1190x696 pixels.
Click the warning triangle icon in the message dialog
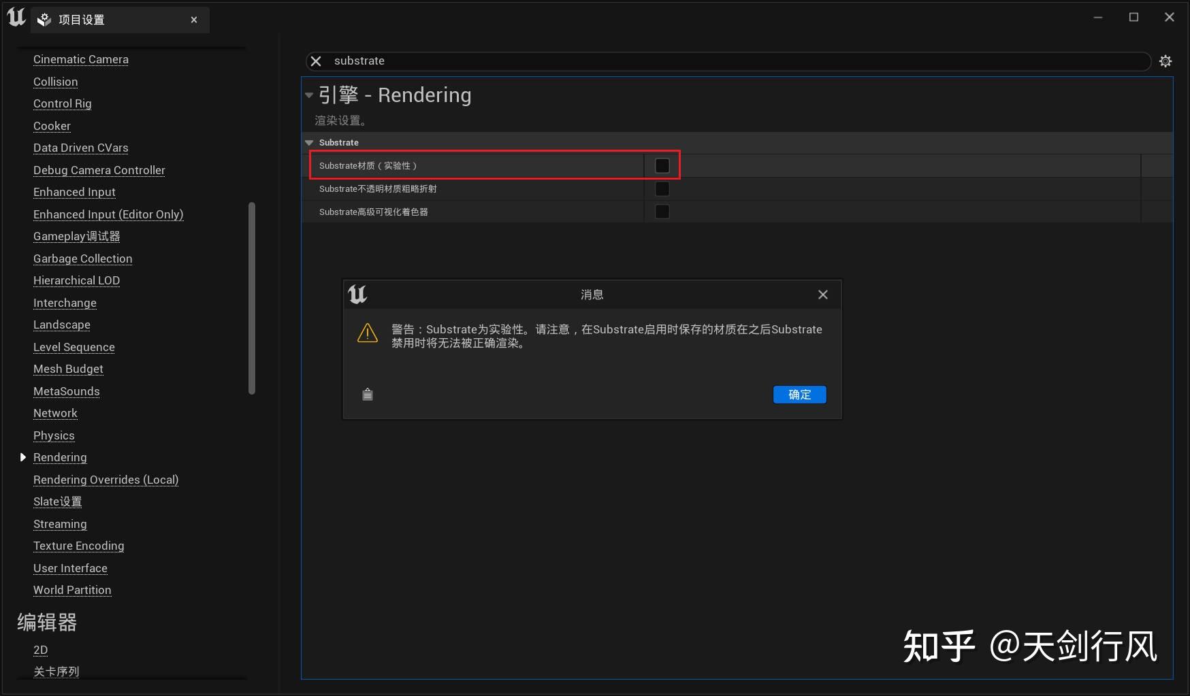pyautogui.click(x=368, y=333)
